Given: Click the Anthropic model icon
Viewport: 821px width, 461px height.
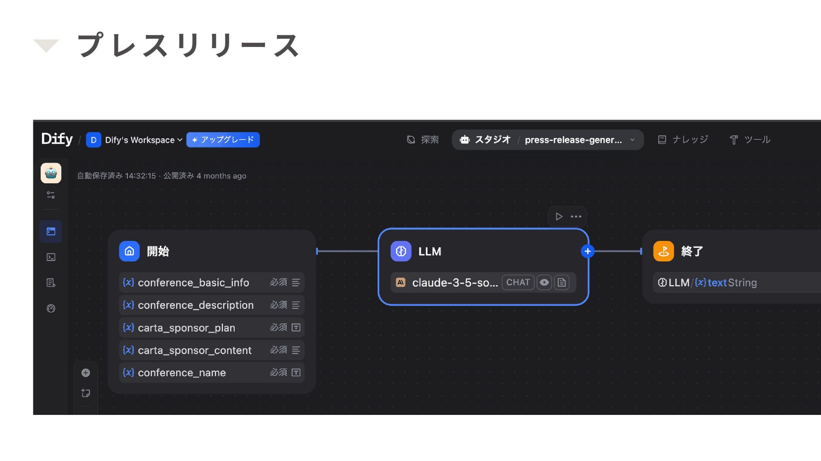Looking at the screenshot, I should [401, 282].
